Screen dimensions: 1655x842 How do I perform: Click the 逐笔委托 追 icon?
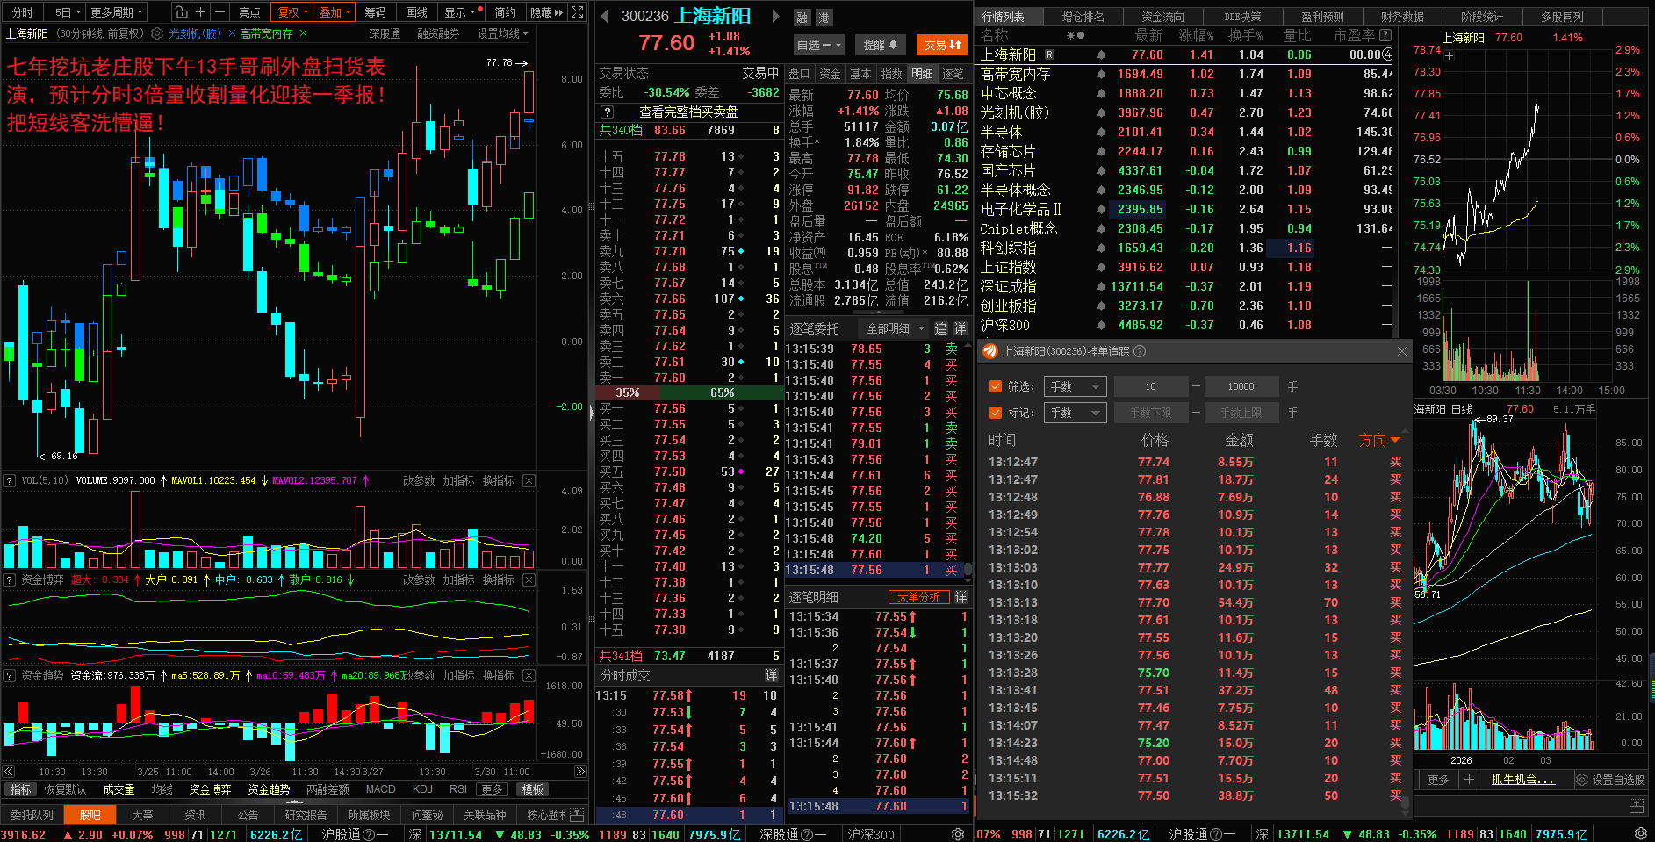click(940, 328)
